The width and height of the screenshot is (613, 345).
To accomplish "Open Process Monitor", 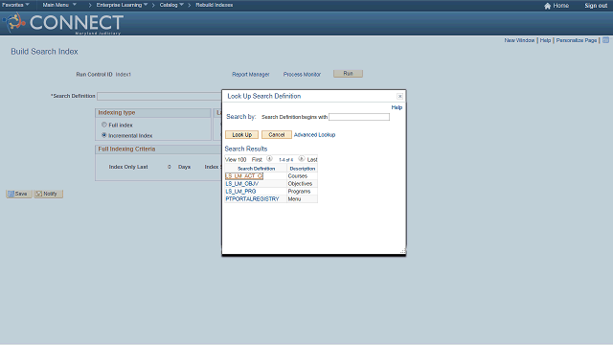I will pyautogui.click(x=302, y=75).
